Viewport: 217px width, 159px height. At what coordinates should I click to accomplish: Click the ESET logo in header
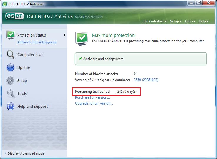pos(14,16)
